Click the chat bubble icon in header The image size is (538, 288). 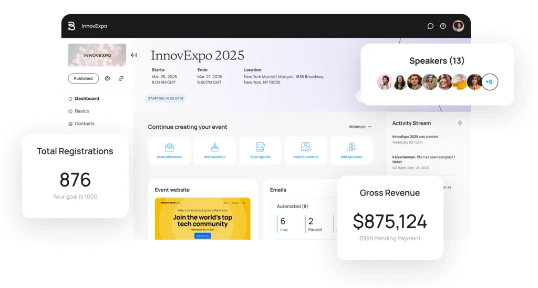coord(430,26)
